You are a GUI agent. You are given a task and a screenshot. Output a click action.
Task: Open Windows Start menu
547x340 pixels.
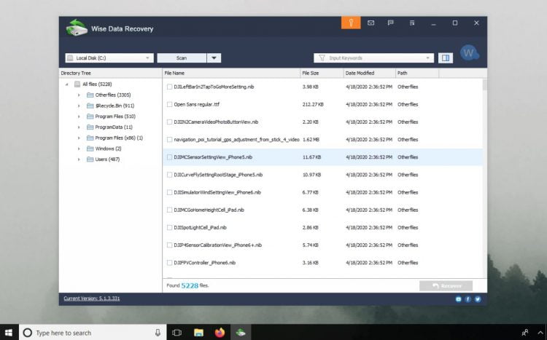[9, 332]
